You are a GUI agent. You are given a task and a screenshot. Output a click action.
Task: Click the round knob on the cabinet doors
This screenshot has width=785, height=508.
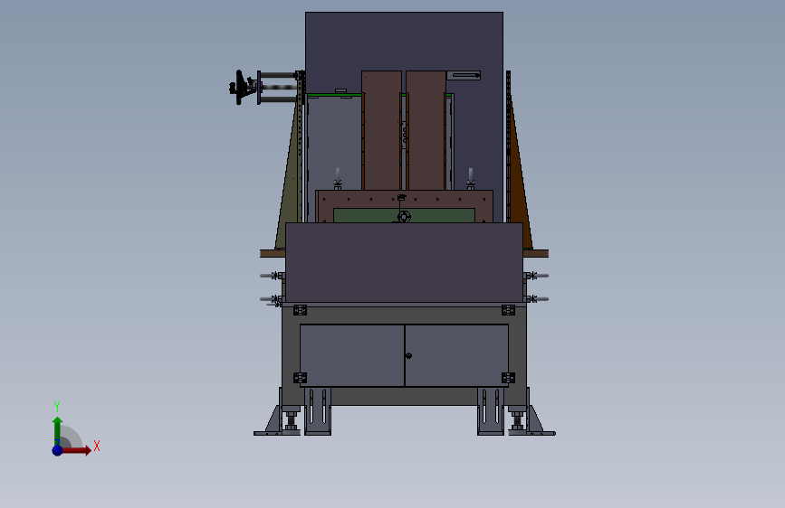tap(408, 355)
